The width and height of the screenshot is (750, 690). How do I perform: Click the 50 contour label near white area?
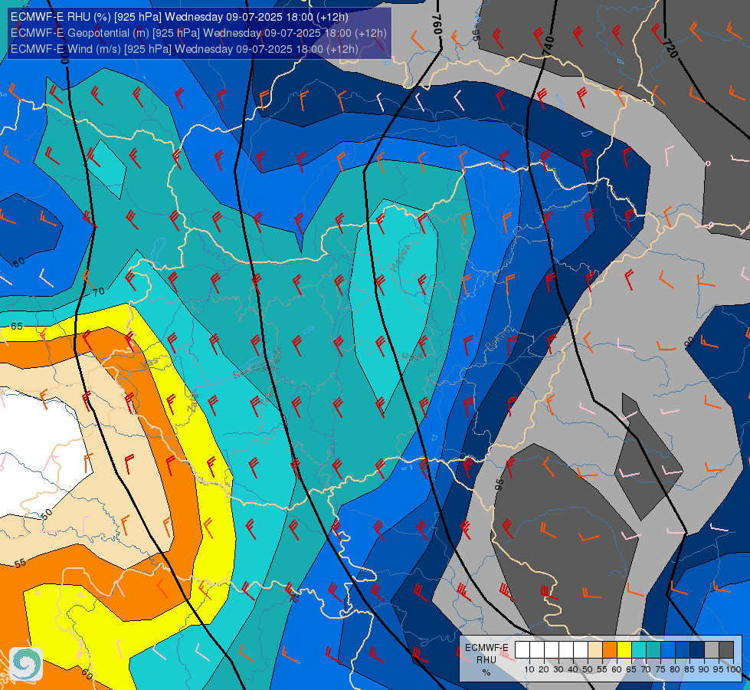[x=47, y=514]
